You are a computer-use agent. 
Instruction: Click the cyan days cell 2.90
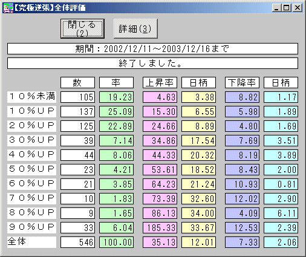pos(281,198)
